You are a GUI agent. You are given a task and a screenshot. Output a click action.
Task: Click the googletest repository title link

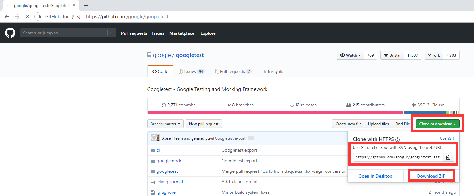pyautogui.click(x=190, y=55)
